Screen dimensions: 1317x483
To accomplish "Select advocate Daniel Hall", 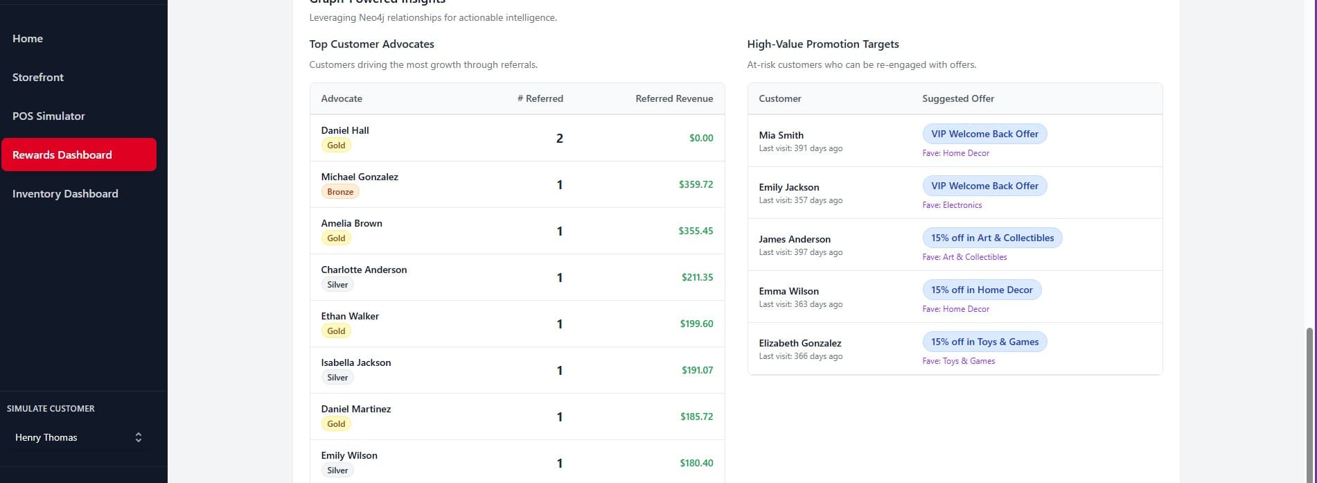I will (x=345, y=130).
